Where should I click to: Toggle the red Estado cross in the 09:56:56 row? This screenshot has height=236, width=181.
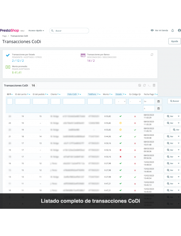[121, 157]
